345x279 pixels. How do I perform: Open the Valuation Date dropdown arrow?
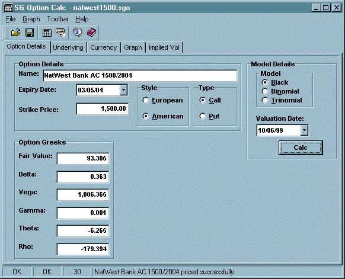pyautogui.click(x=304, y=130)
